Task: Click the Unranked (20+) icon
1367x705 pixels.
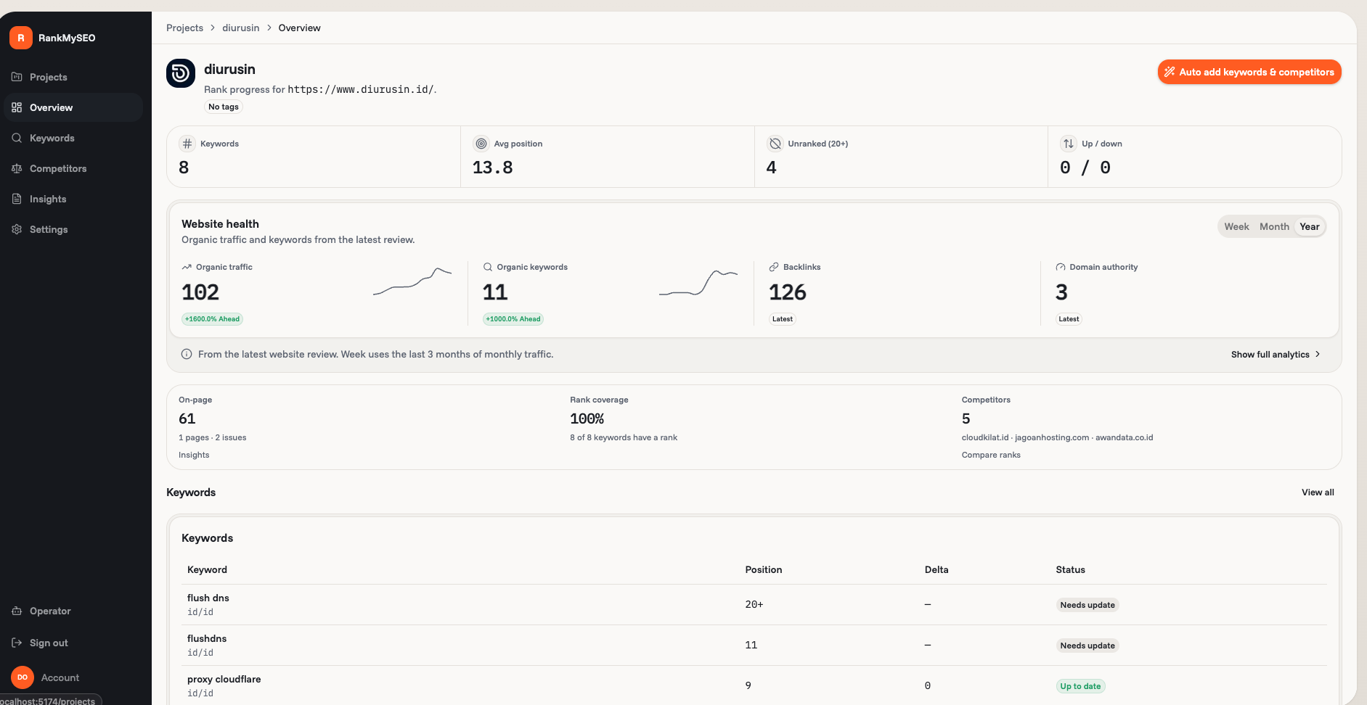Action: pos(775,144)
